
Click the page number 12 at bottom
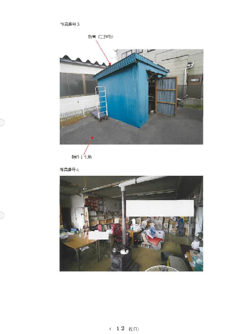120,328
